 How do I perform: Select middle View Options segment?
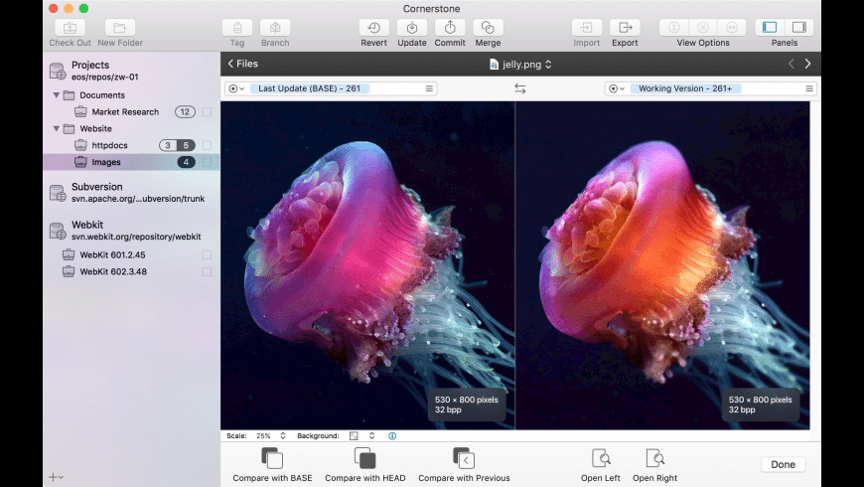(702, 28)
